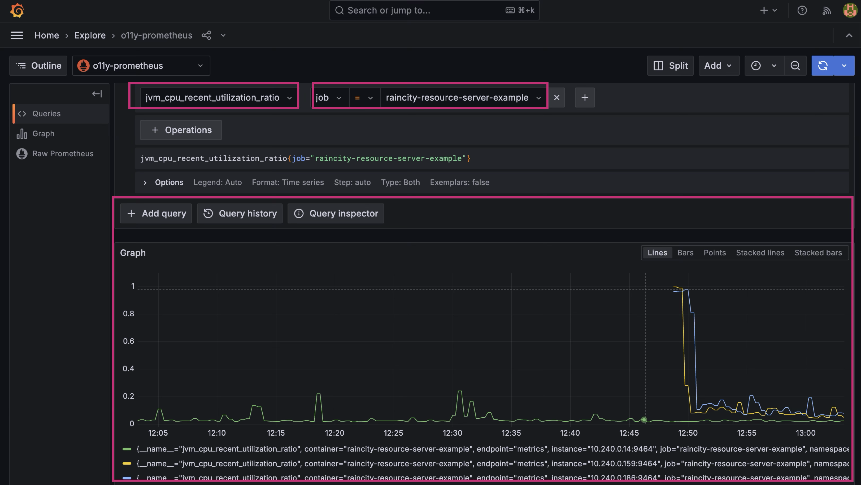This screenshot has width=861, height=485.
Task: Open the hamburger navigation menu
Action: (17, 36)
